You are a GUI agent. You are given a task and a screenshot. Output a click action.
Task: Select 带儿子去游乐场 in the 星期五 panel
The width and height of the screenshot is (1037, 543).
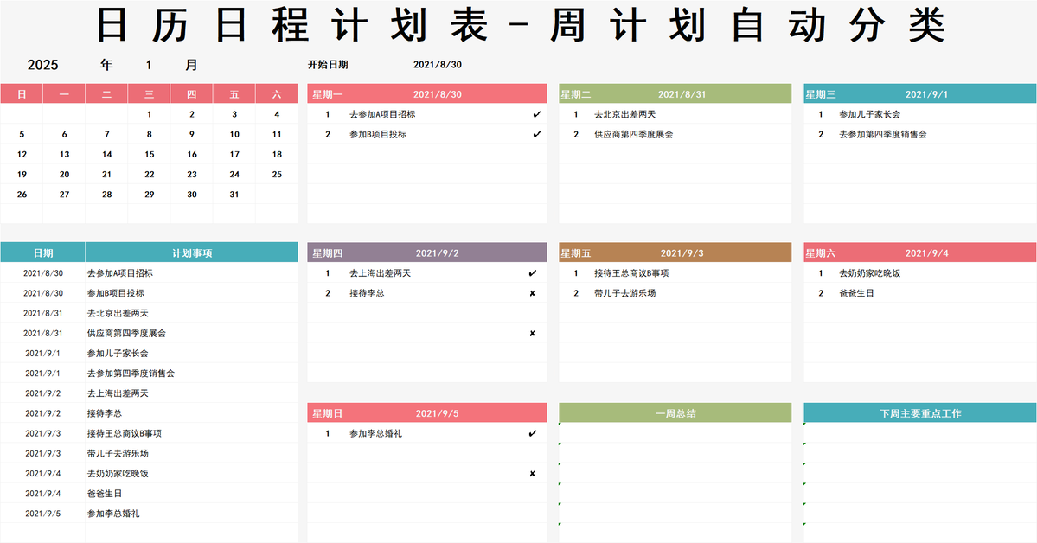625,293
